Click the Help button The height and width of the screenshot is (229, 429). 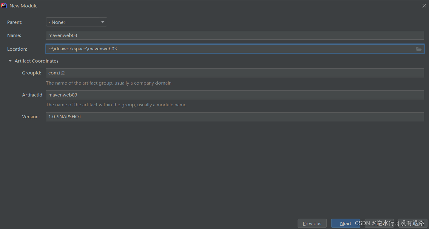[413, 223]
